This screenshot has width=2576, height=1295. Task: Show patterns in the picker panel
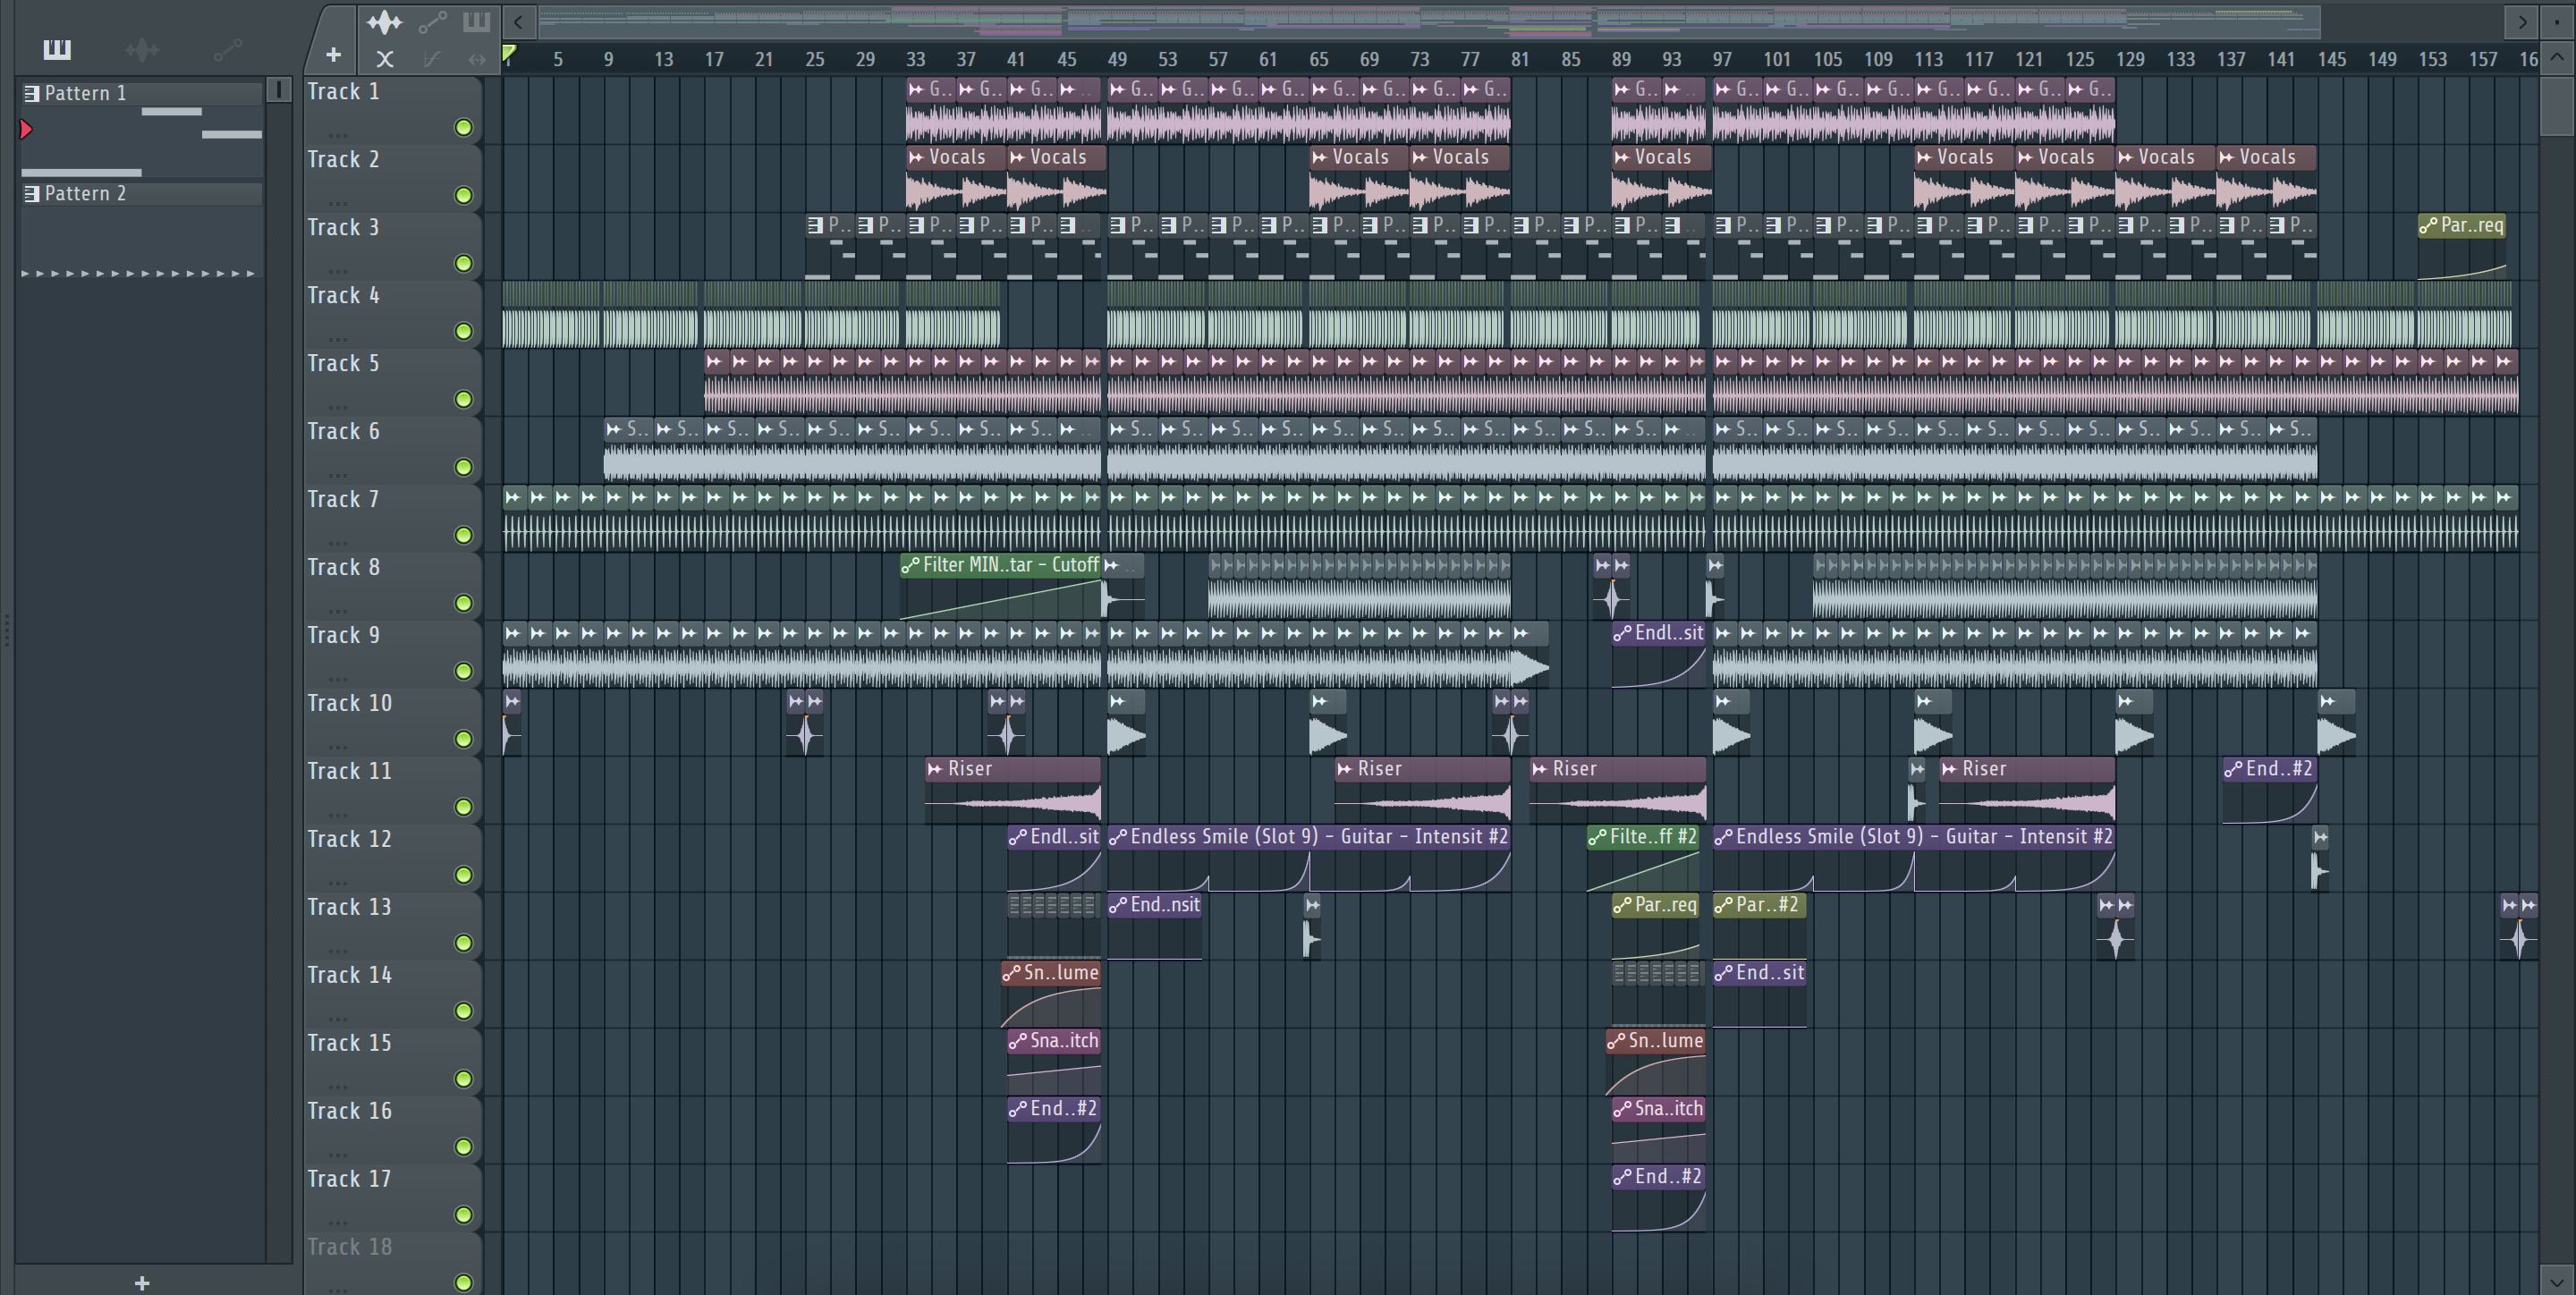(x=57, y=49)
